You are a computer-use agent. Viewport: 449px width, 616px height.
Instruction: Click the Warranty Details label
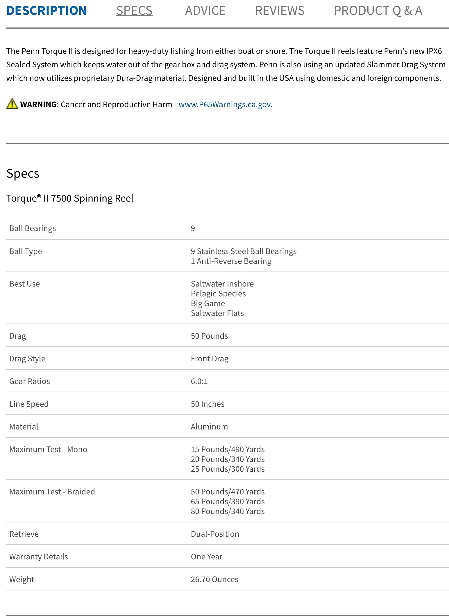38,557
